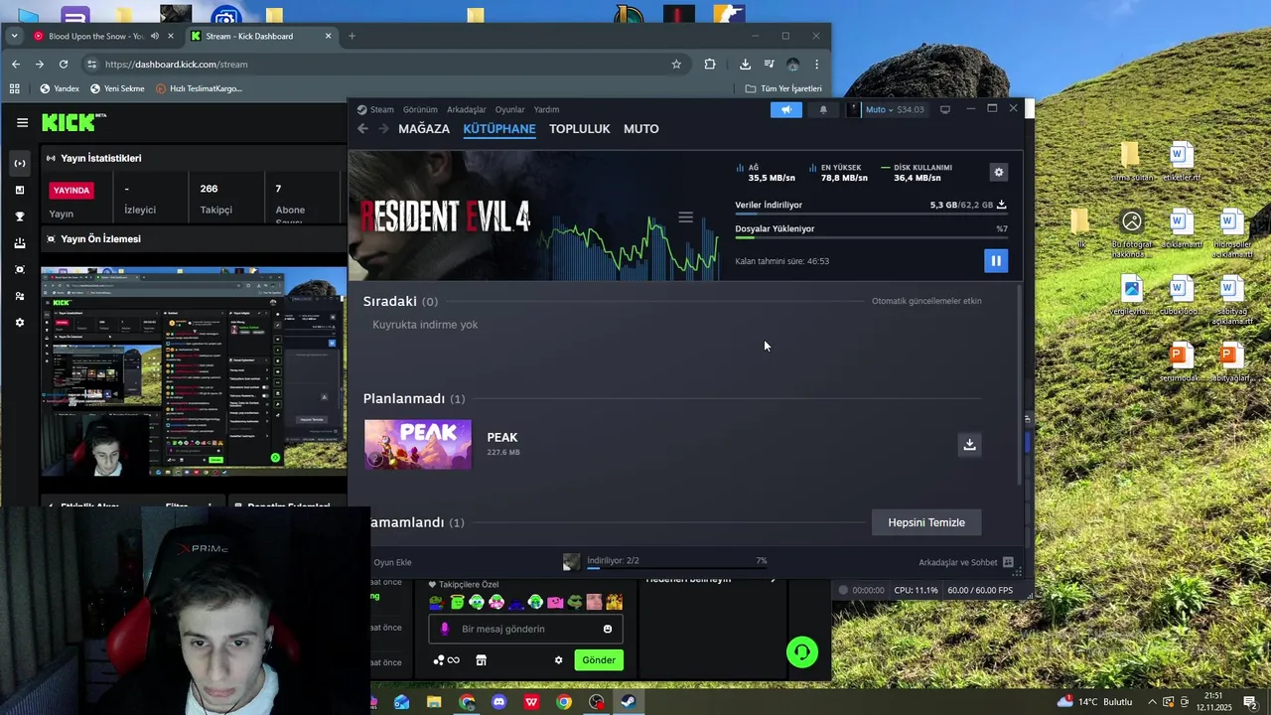Open the Yardım menu
The image size is (1271, 715).
click(546, 109)
